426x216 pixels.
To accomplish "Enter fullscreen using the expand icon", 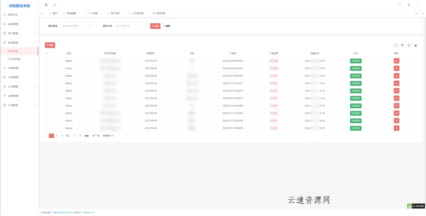I will coord(400,5).
